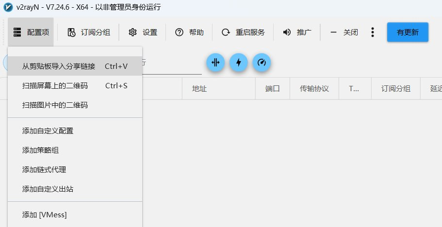The height and width of the screenshot is (227, 442).
Task: Select 添加链式代理 menu entry
Action: (75, 170)
